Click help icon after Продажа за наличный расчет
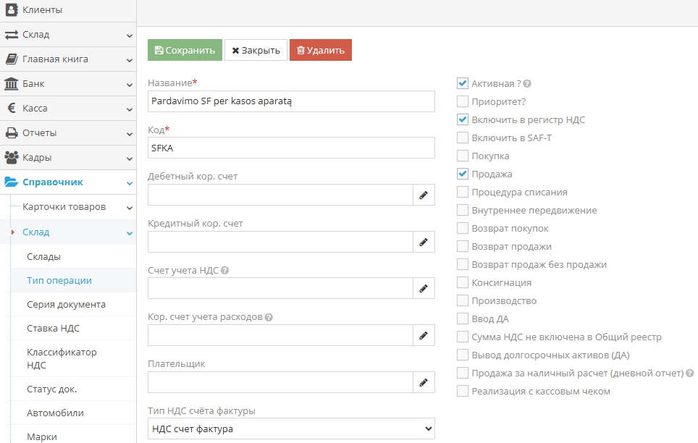 689,374
